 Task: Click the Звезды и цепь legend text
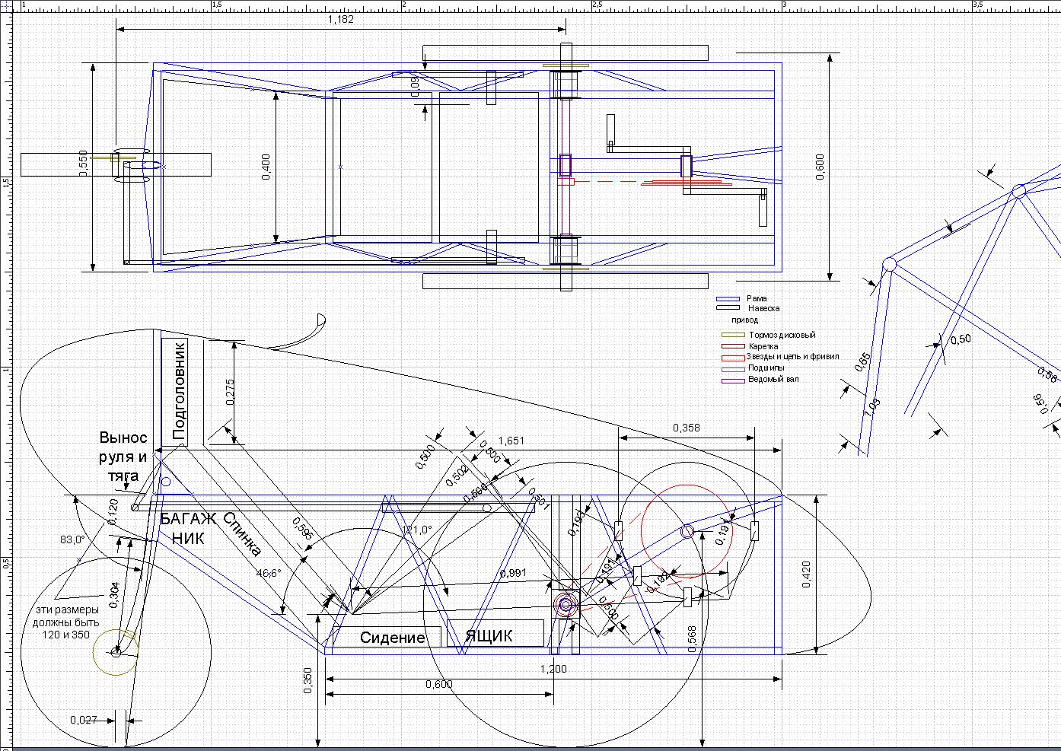pos(792,357)
